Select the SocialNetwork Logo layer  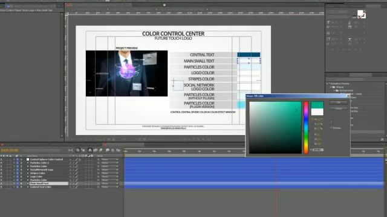coord(42,170)
